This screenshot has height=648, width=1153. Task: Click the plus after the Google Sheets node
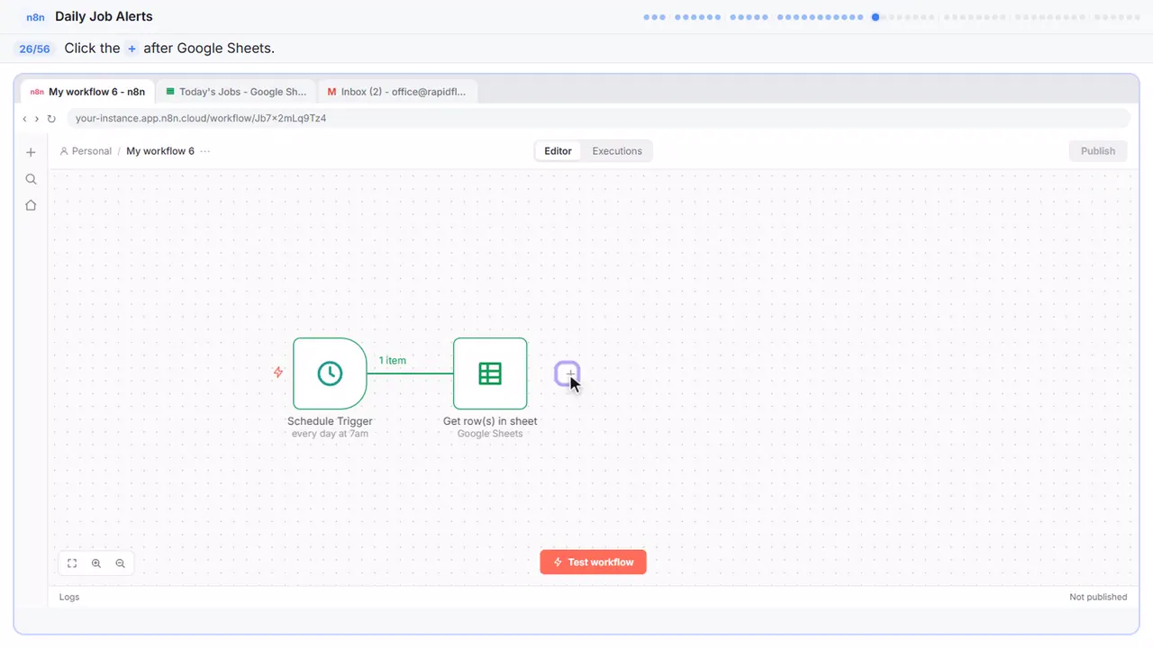[567, 373]
